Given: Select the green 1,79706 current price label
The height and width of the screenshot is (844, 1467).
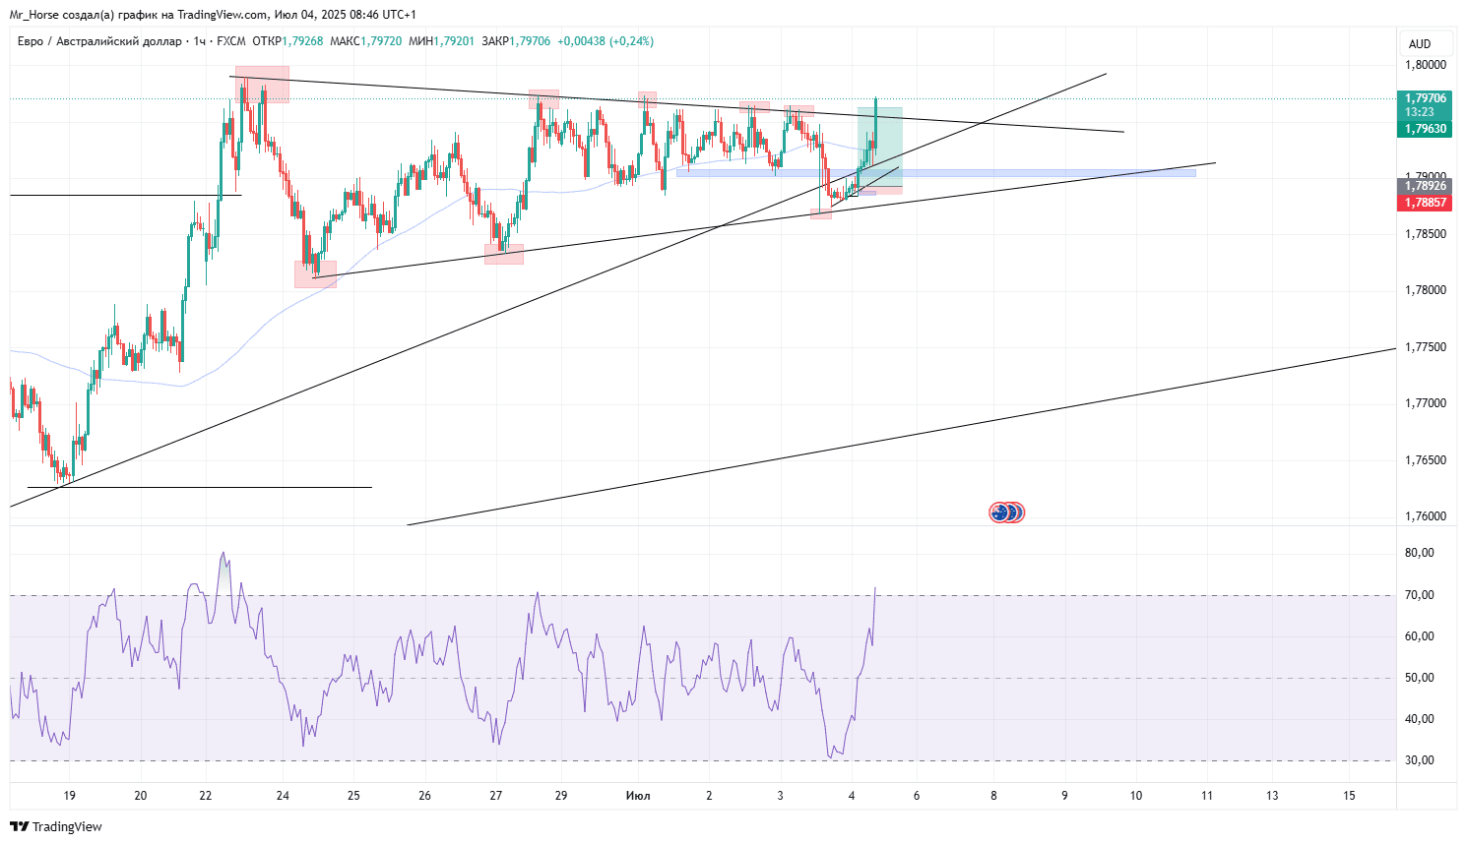Looking at the screenshot, I should (1425, 98).
